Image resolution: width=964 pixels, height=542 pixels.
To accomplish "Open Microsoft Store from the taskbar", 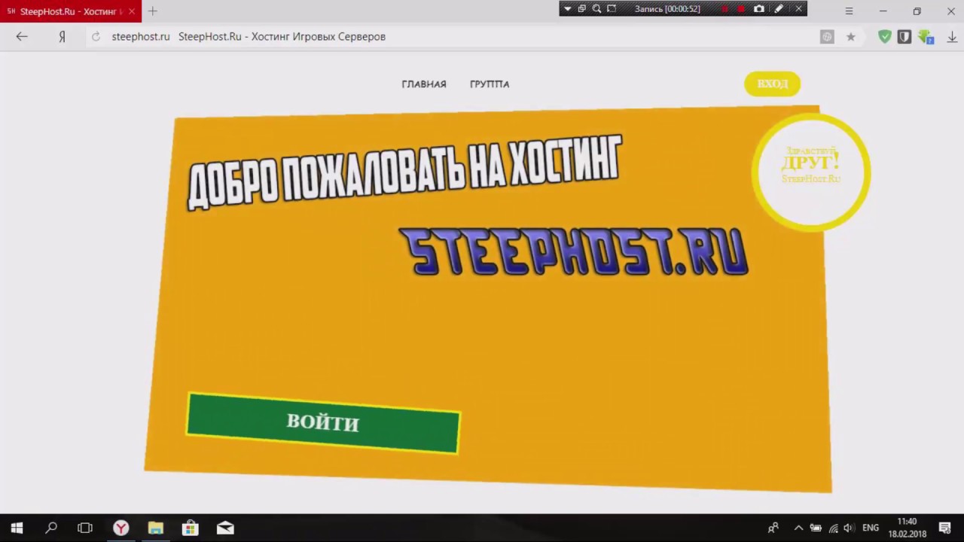I will 191,528.
